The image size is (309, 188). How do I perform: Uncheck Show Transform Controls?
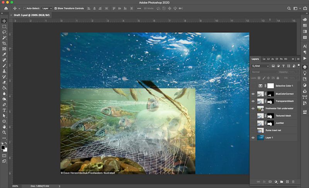pyautogui.click(x=56, y=8)
